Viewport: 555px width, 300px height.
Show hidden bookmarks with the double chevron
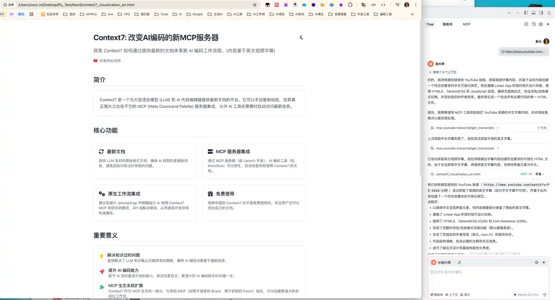click(x=412, y=14)
